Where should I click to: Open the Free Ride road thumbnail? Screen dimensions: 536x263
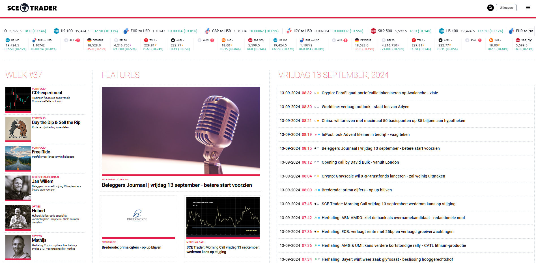coord(18,158)
